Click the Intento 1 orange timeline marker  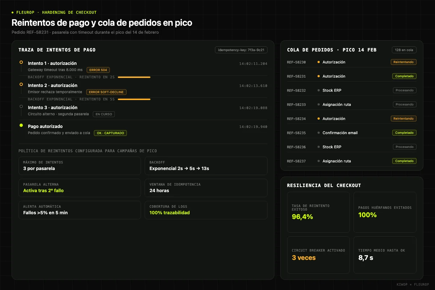click(21, 62)
